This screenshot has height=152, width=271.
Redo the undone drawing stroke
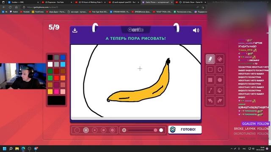(x=220, y=100)
